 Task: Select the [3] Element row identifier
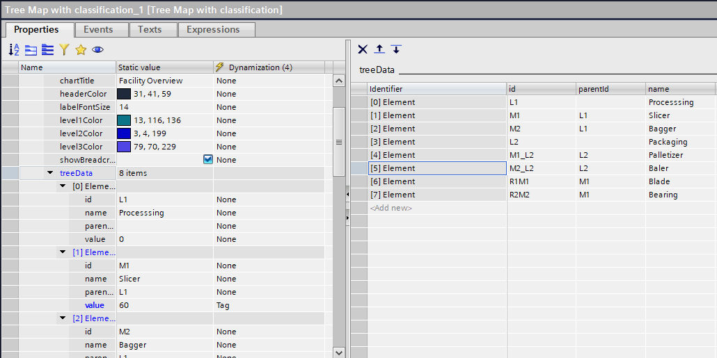click(x=437, y=142)
